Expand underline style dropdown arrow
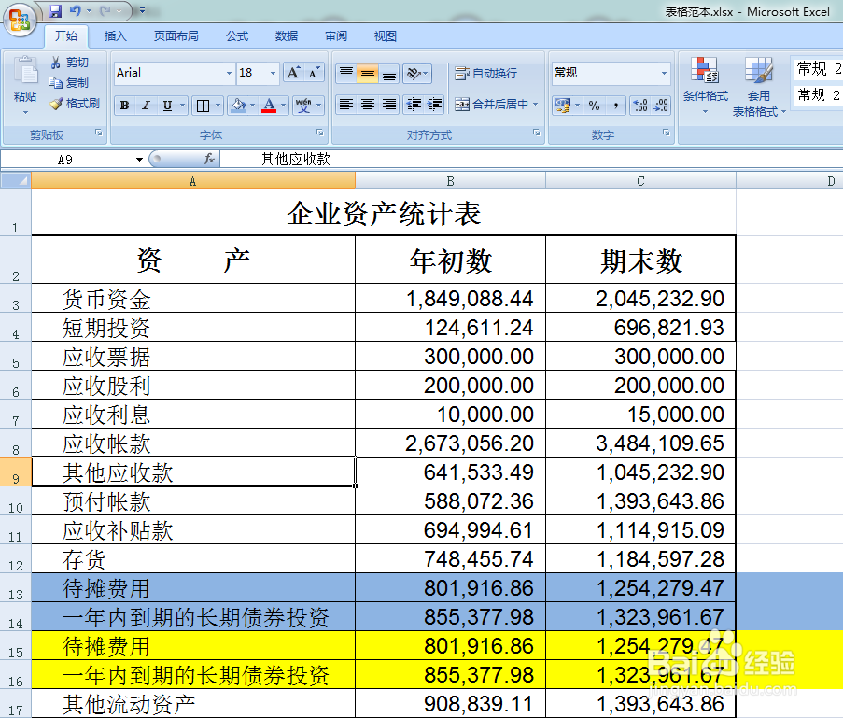The image size is (843, 718). point(182,106)
